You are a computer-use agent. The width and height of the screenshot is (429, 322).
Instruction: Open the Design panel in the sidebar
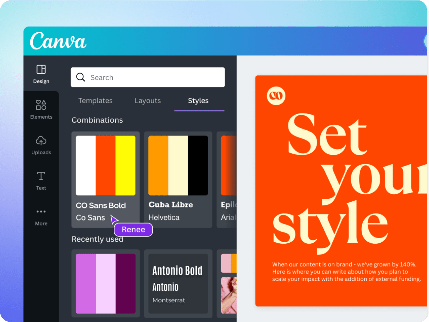point(41,74)
